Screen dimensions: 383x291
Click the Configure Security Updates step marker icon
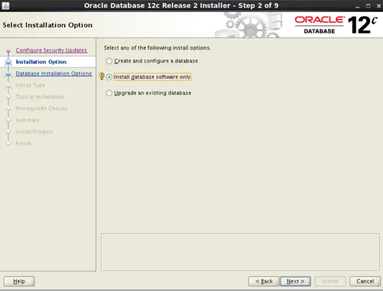[8, 50]
